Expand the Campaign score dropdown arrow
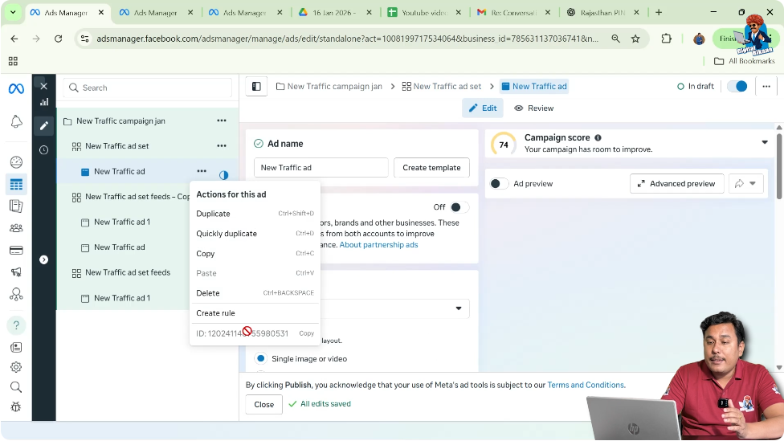This screenshot has width=784, height=441. pos(765,142)
